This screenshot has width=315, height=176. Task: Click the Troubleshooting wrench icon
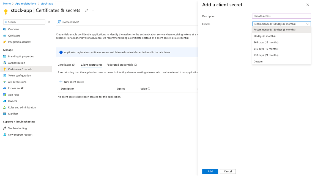pyautogui.click(x=5, y=128)
